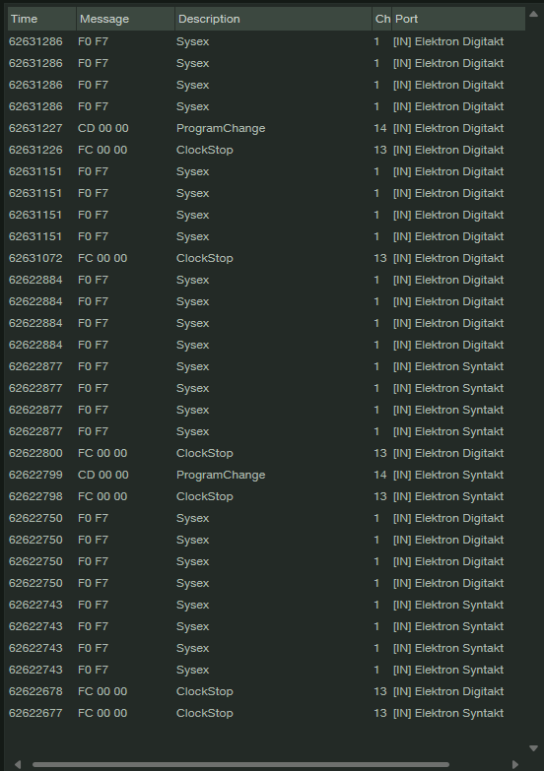The width and height of the screenshot is (544, 771).
Task: Click the scroll left arrow of the horizontal scrollbar
Action: (x=18, y=765)
